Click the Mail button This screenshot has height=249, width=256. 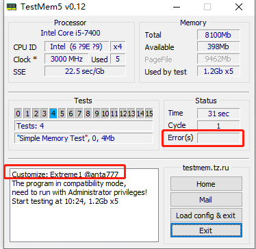(x=206, y=200)
